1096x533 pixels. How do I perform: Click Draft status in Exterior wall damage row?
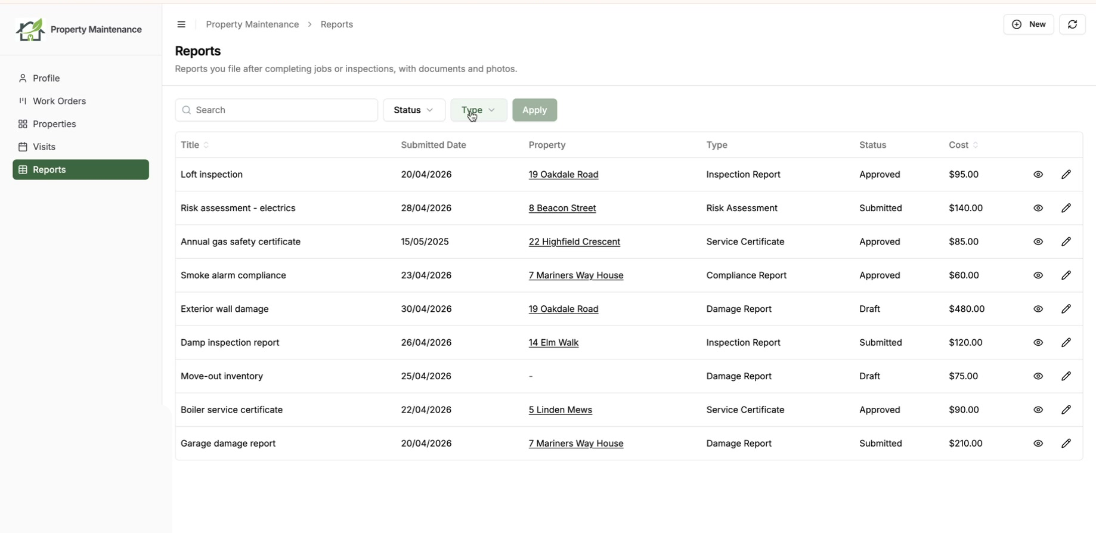click(869, 309)
